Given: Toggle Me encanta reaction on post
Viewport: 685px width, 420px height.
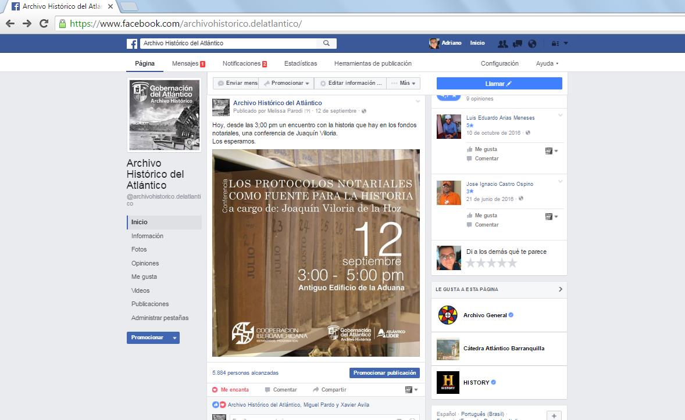Looking at the screenshot, I should pyautogui.click(x=231, y=389).
